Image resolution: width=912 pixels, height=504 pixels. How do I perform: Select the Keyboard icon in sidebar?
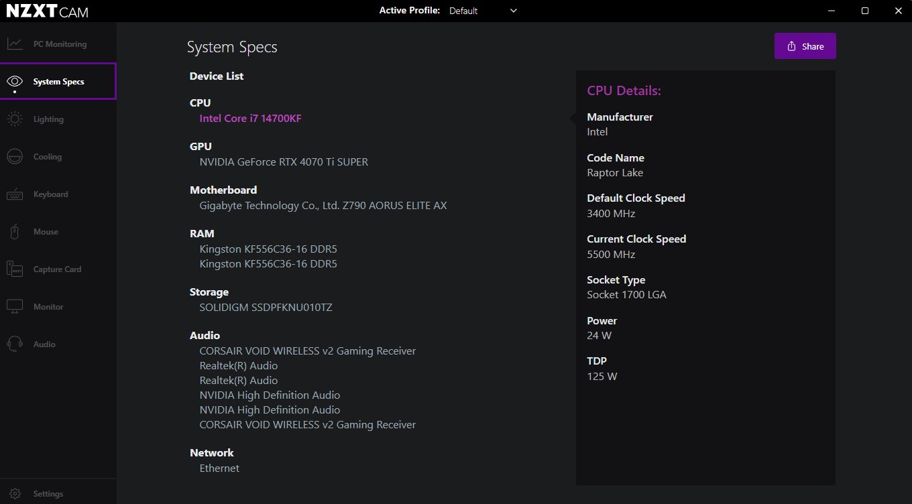[15, 194]
